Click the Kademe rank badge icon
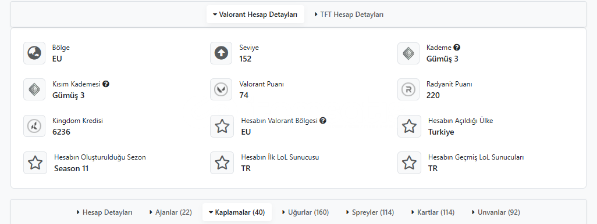 tap(408, 53)
